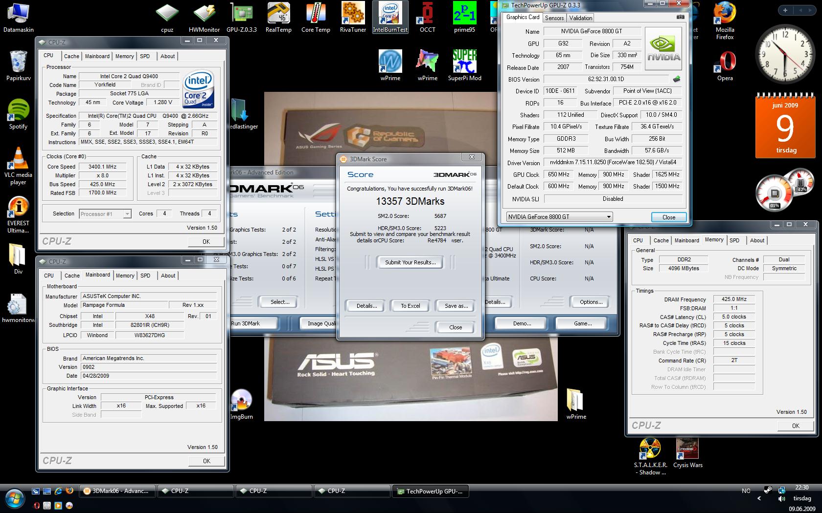Switch to the Validation tab in GPU-Z
The height and width of the screenshot is (513, 822).
(x=581, y=18)
